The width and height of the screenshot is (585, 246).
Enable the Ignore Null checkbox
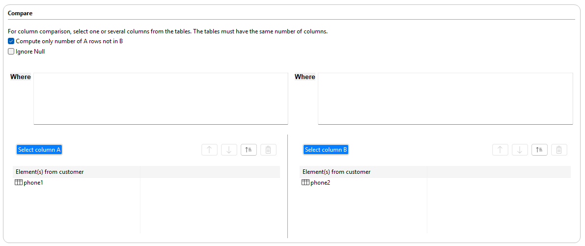[11, 52]
